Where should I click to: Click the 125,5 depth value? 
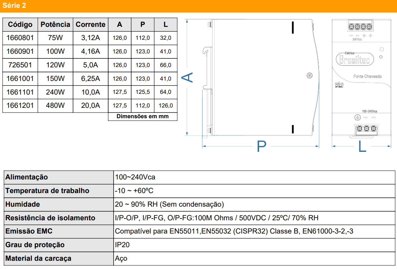143,92
